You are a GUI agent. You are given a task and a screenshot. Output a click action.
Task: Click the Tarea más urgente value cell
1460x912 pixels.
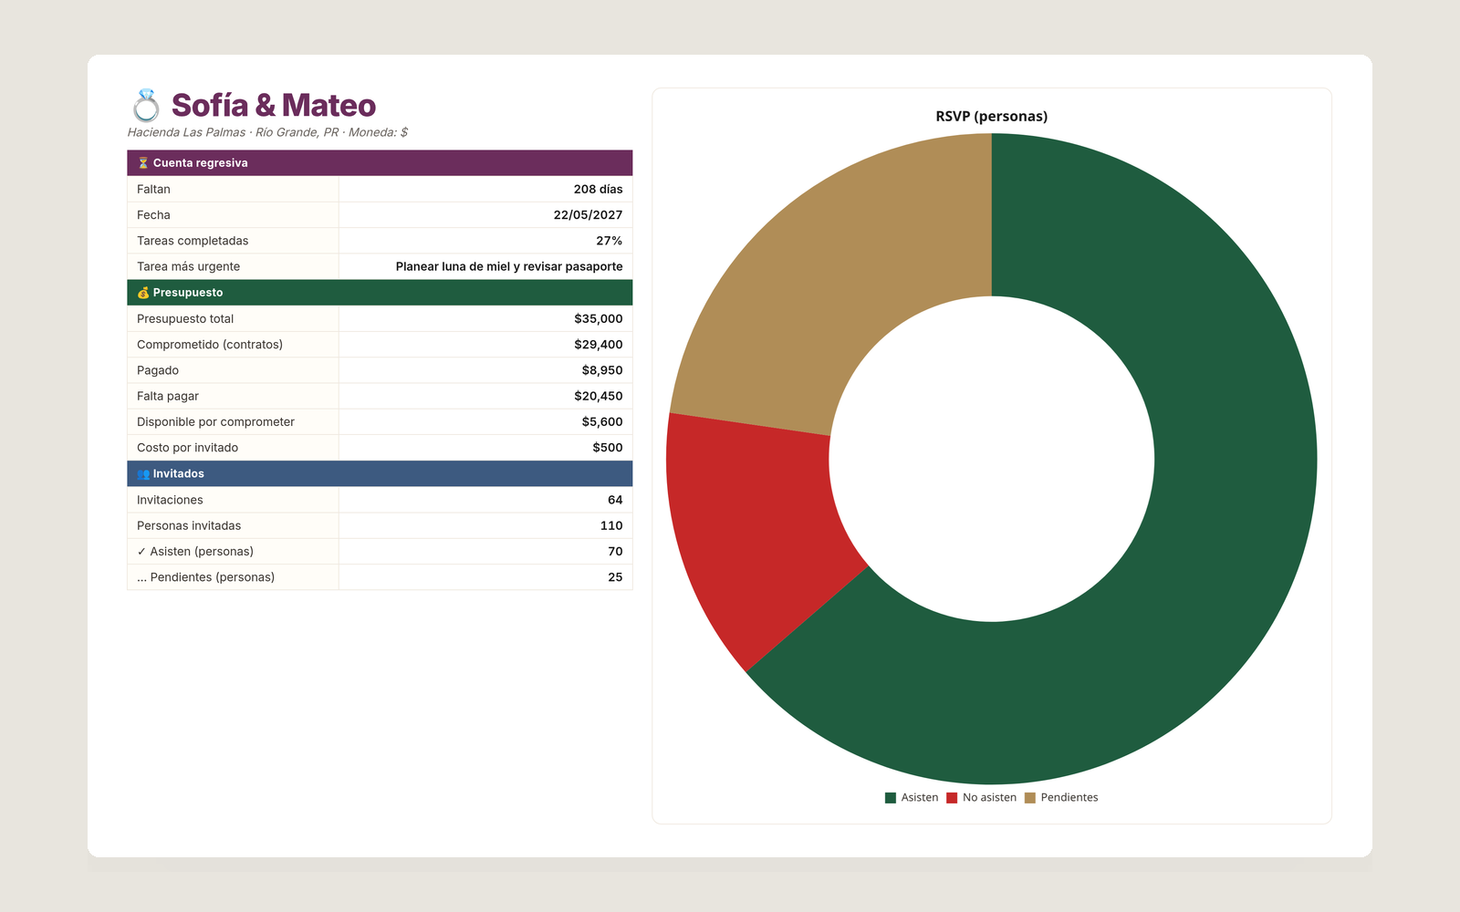tap(485, 267)
